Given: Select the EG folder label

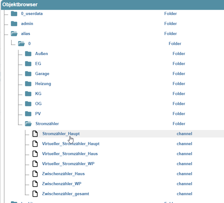Looking at the screenshot, I should (38, 64).
